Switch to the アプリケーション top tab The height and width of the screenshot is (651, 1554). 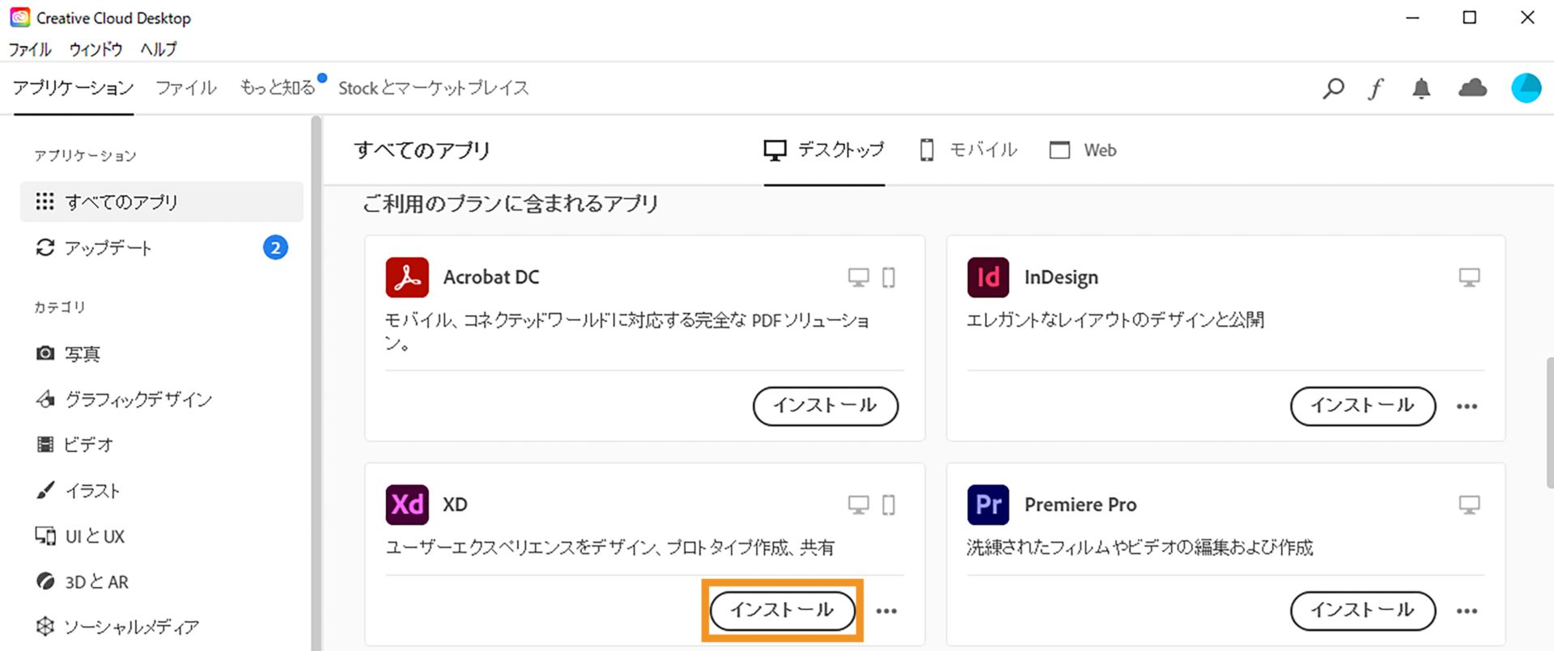tap(74, 88)
